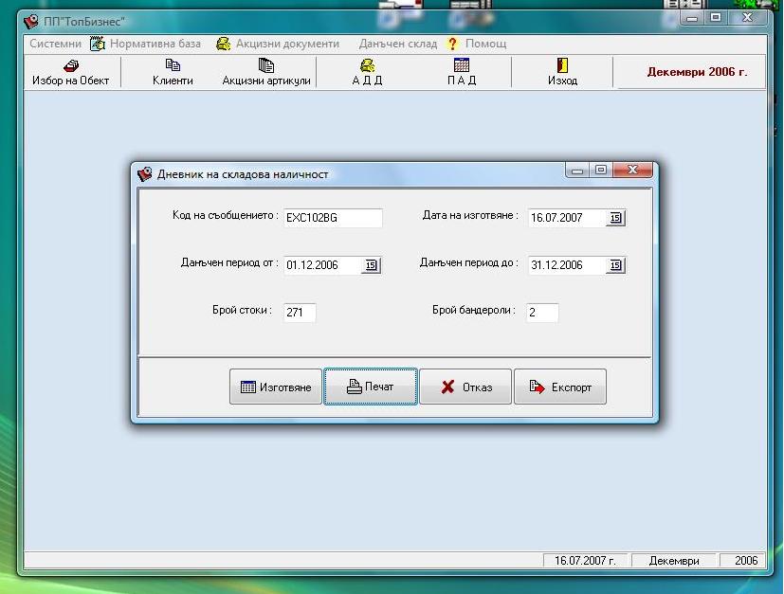Click the ПП"ТопБизнес" window app icon
The height and width of the screenshot is (594, 784).
(31, 22)
